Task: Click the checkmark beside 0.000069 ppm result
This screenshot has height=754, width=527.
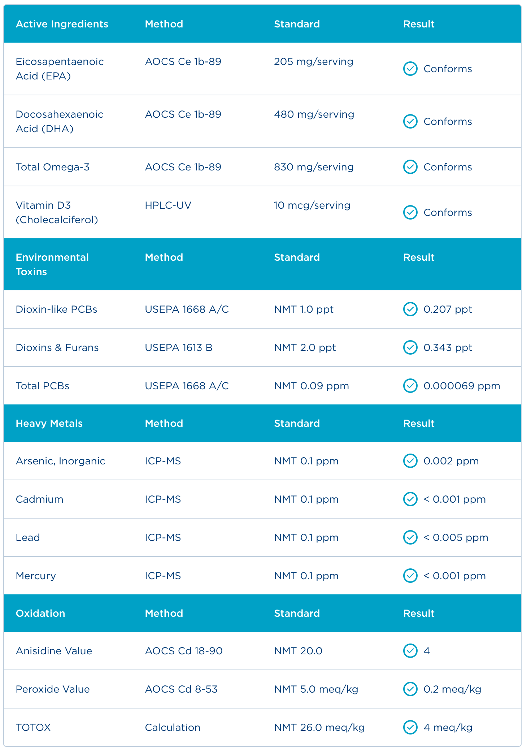Action: [410, 386]
